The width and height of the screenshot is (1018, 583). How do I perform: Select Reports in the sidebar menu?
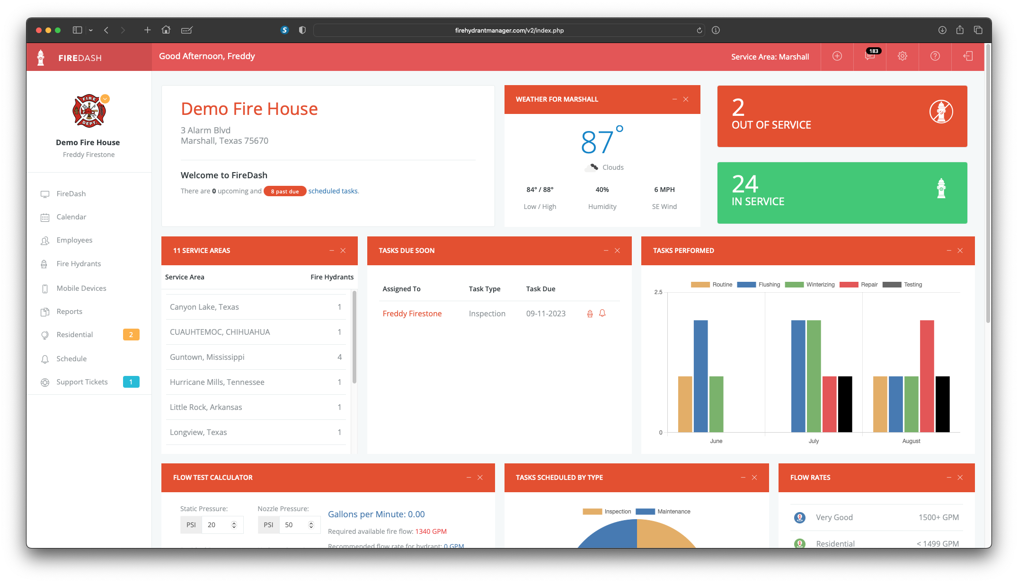[x=70, y=311]
